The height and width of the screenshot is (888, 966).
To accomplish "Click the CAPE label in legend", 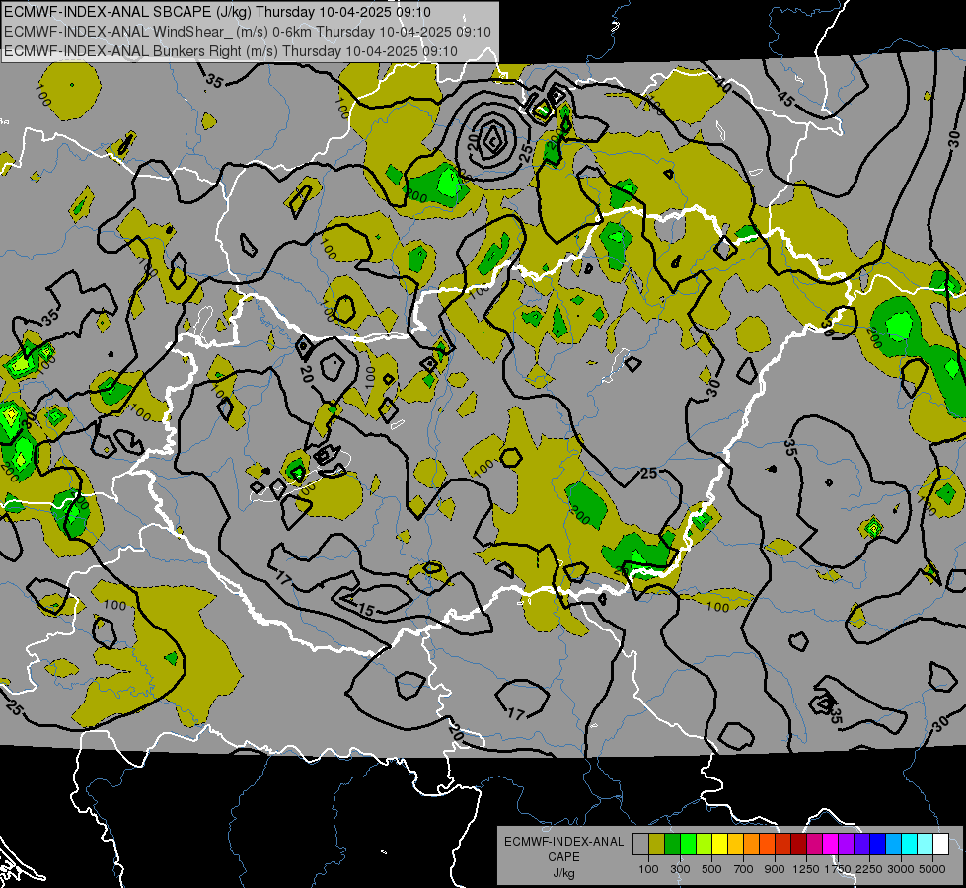I will pos(563,857).
